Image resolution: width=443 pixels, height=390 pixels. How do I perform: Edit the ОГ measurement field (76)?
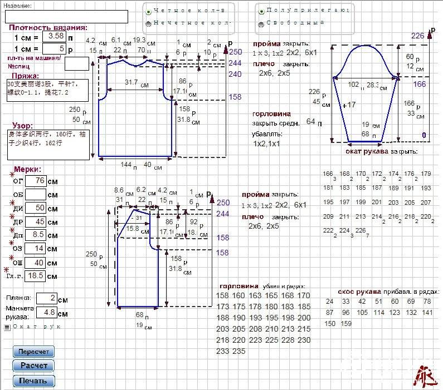pyautogui.click(x=36, y=181)
